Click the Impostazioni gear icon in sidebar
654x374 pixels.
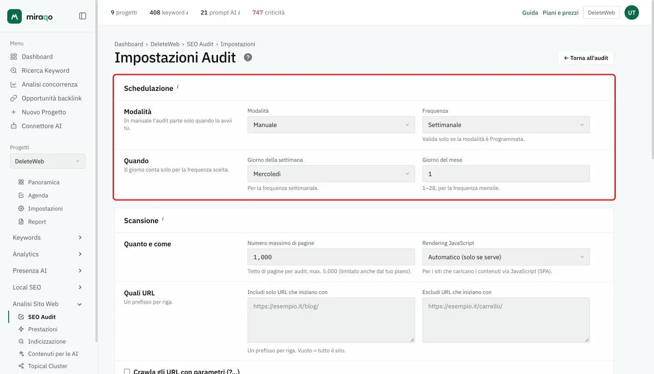click(21, 209)
